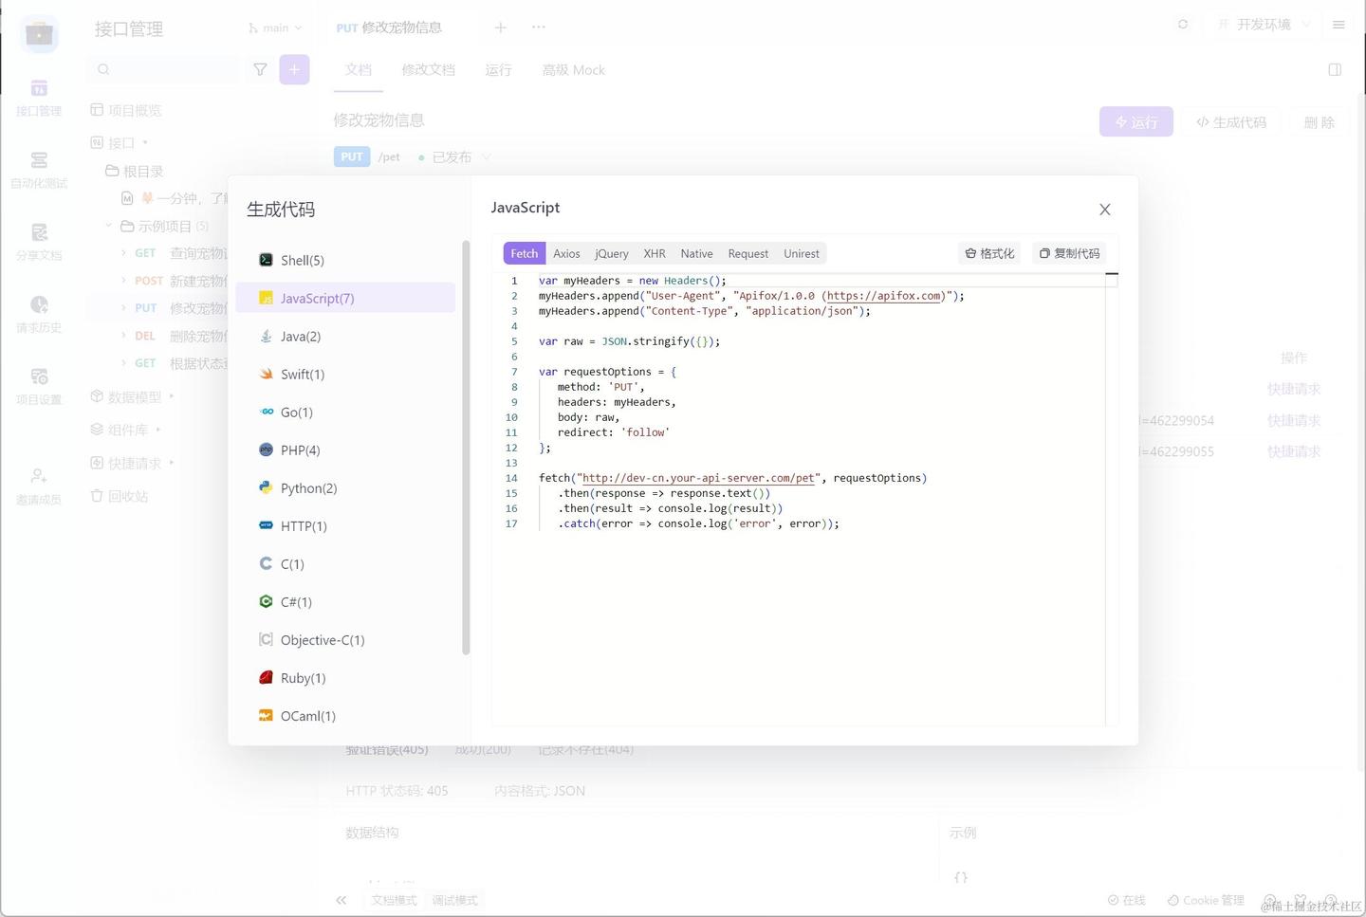
Task: Switch to the Axios code tab
Action: tap(566, 253)
